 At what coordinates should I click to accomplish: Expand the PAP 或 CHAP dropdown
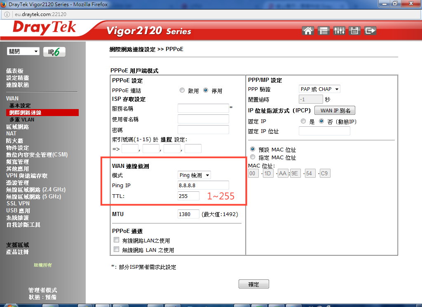click(x=319, y=89)
